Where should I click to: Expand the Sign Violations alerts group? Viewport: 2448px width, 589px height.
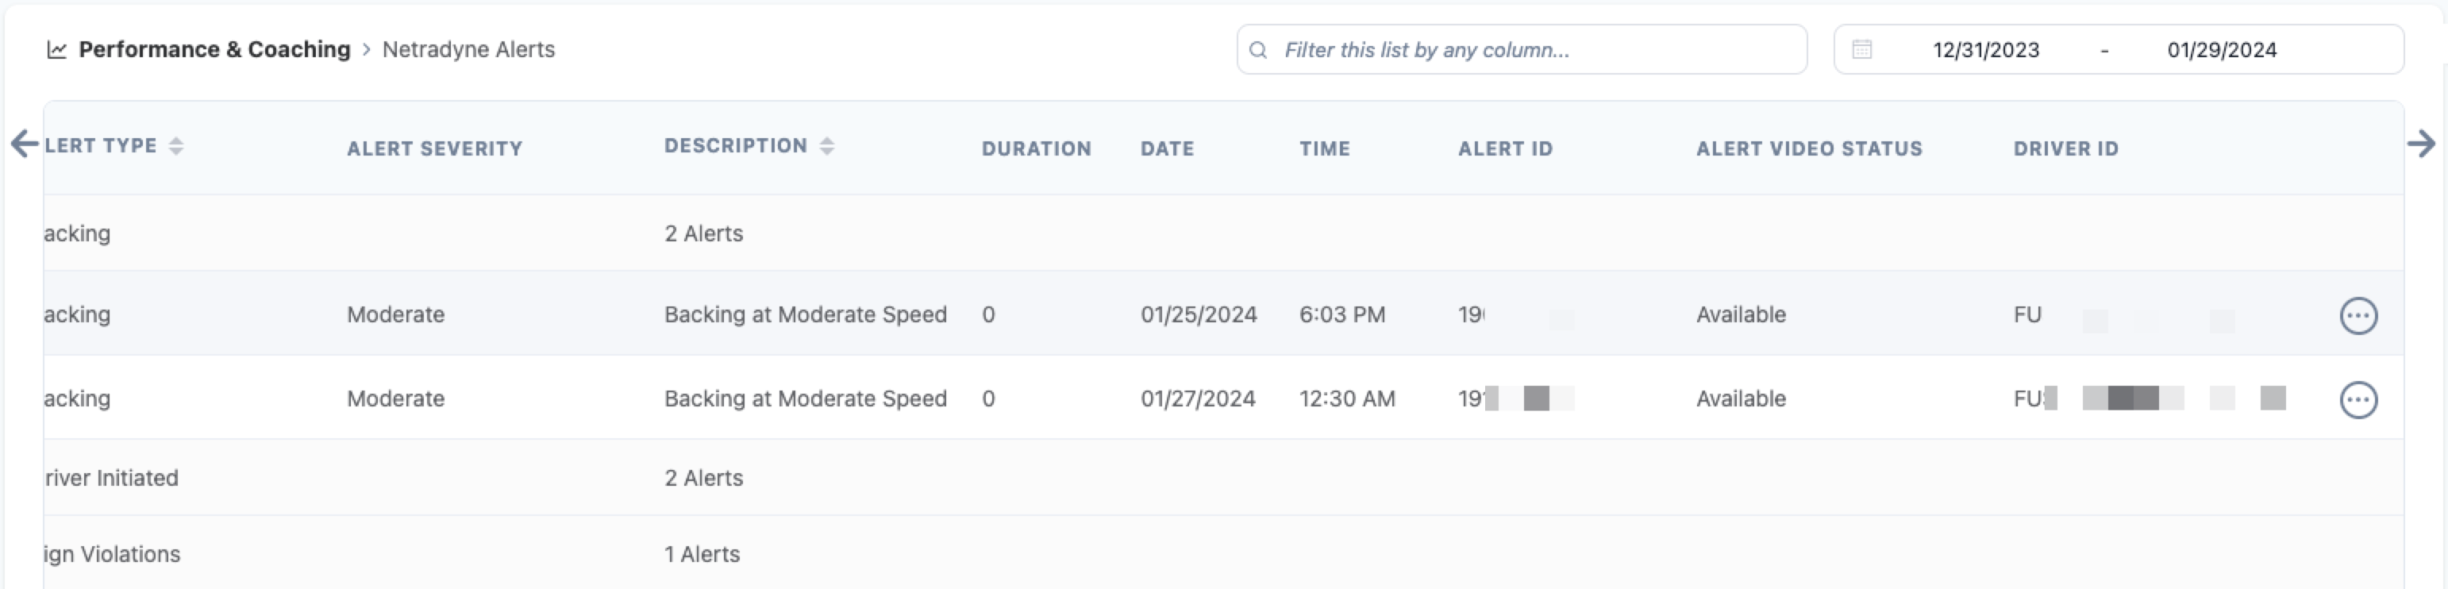112,554
